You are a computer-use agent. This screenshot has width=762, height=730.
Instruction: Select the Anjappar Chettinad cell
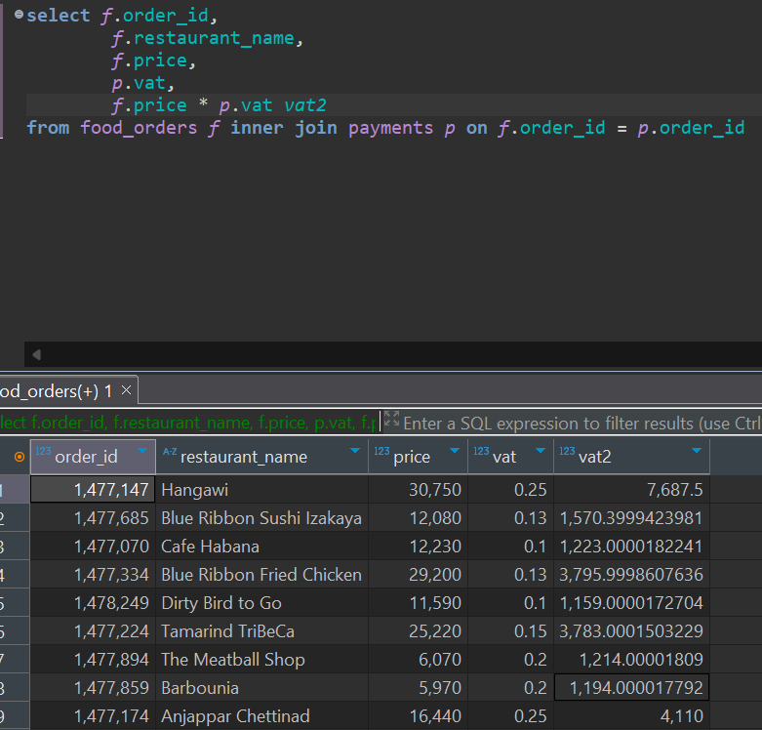pos(261,716)
